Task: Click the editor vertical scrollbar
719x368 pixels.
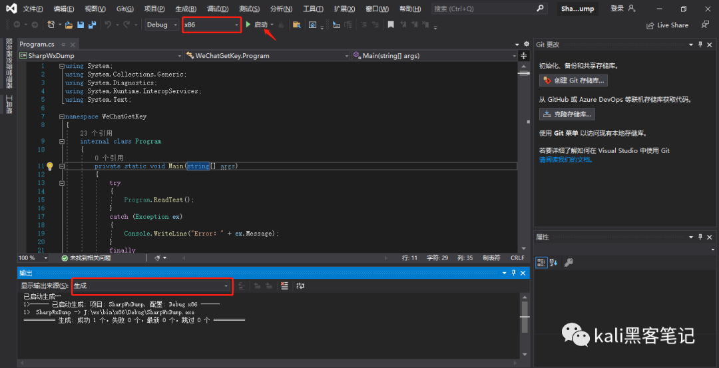Action: pos(523,156)
